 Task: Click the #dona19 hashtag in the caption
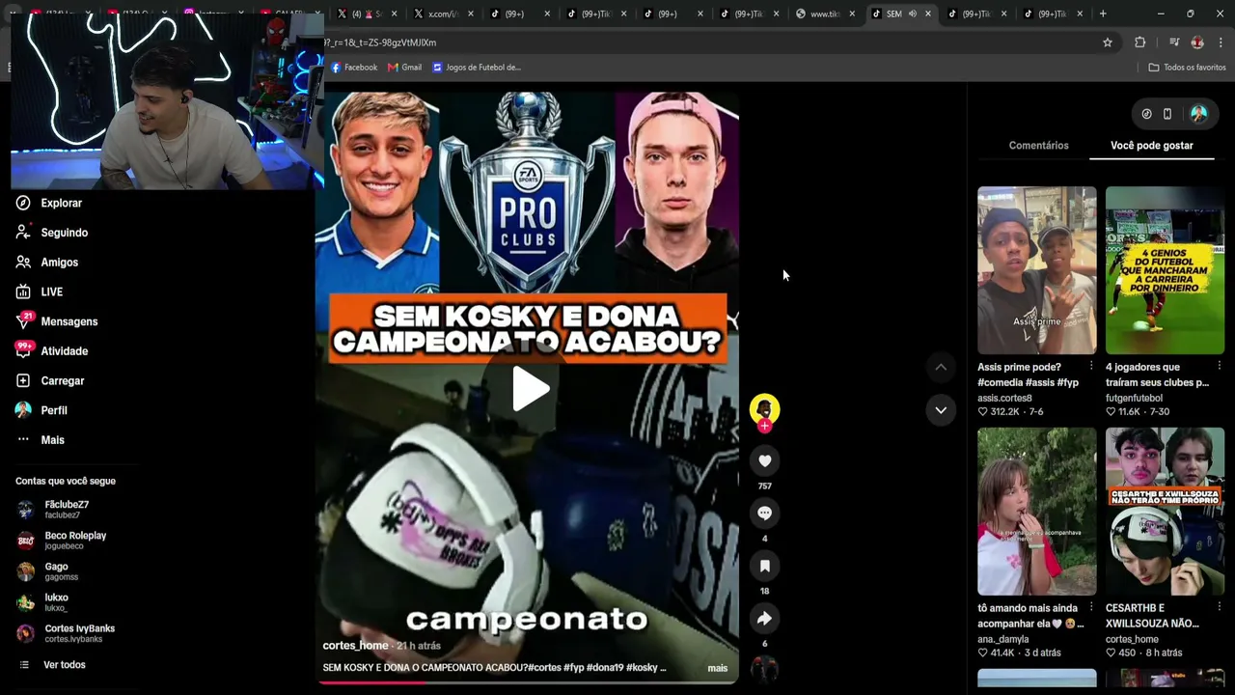(x=606, y=668)
